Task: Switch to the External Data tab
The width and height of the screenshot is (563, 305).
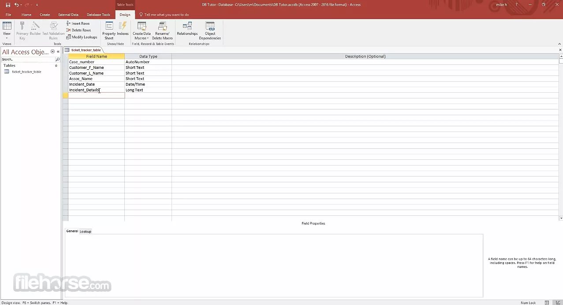Action: [x=68, y=15]
